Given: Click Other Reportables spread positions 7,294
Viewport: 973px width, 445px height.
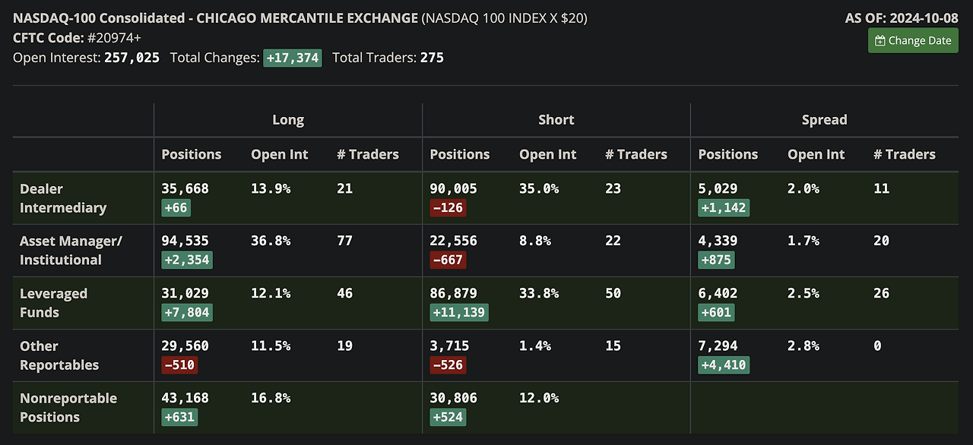Looking at the screenshot, I should [718, 346].
